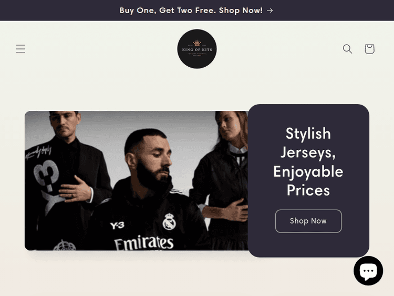394x296 pixels.
Task: Click the Stylish Jerseys, Enjoyable Prices heading
Action: [308, 162]
